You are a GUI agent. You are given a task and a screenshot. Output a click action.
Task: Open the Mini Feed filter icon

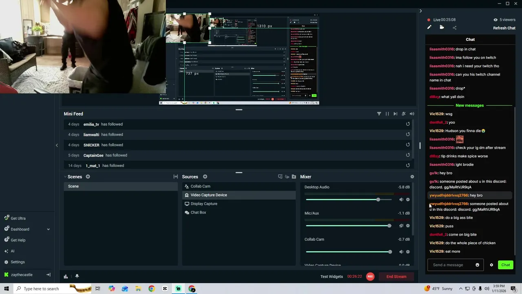379,114
